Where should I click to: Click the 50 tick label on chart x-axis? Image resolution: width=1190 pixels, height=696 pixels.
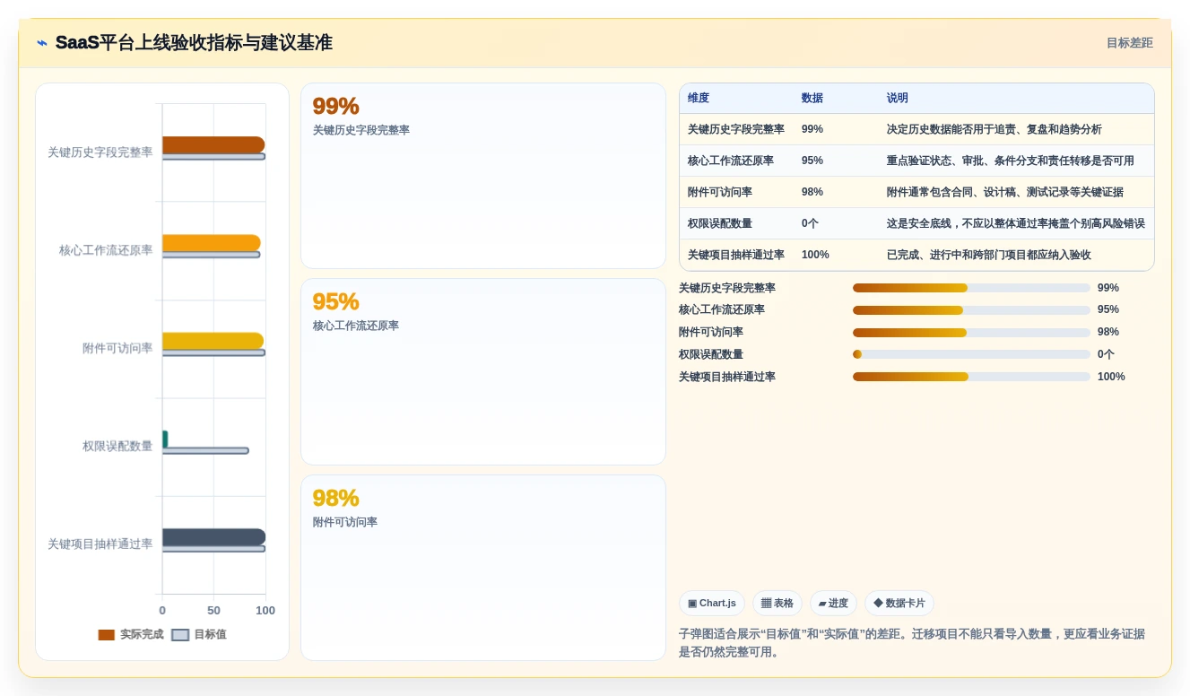pos(213,611)
